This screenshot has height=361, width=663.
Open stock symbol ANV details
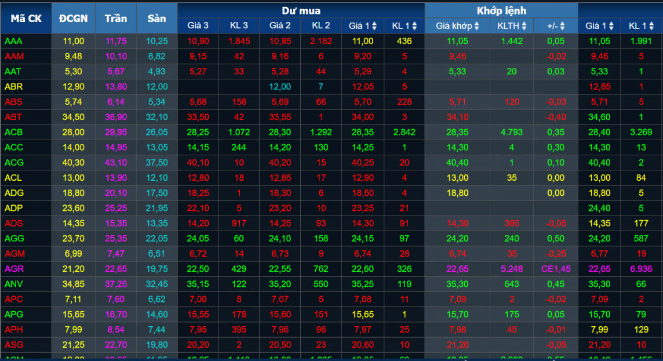[x=13, y=284]
